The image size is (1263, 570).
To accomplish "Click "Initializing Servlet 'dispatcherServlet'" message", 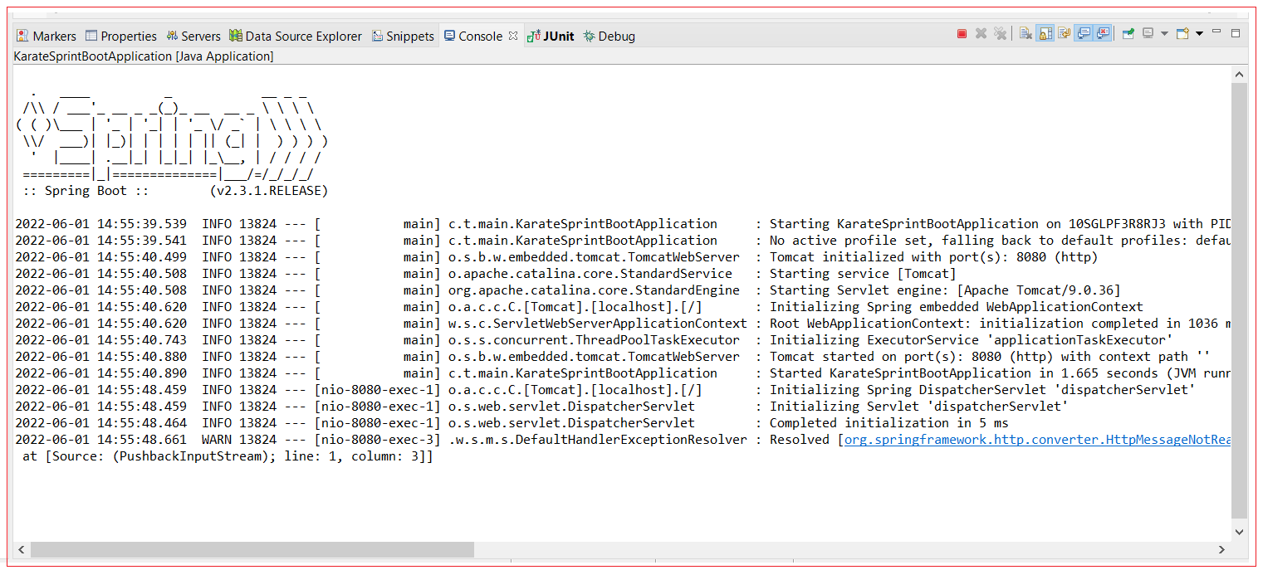I will [918, 406].
